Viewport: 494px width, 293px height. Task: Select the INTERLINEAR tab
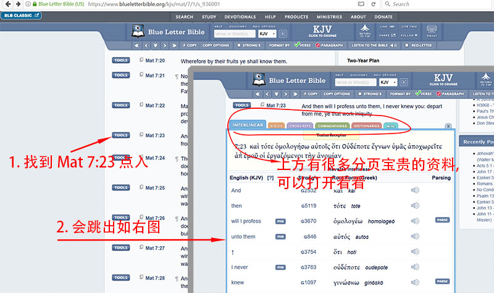tap(248, 125)
